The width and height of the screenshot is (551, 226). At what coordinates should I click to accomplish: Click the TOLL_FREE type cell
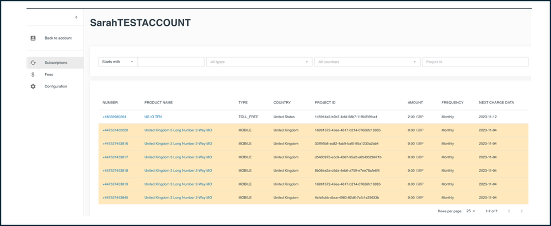point(248,117)
